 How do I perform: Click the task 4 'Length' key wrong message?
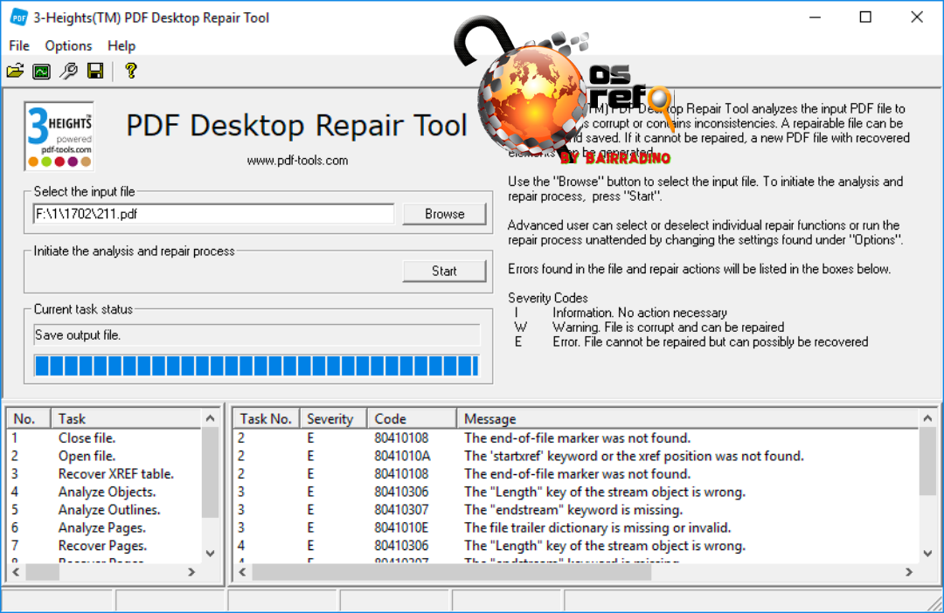[x=605, y=547]
